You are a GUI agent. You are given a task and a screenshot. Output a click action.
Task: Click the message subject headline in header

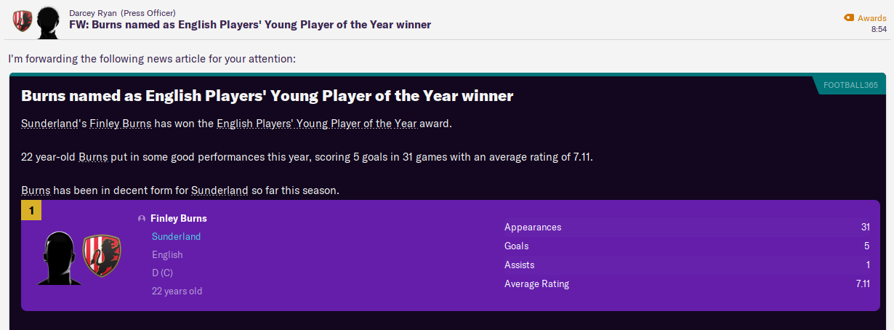click(x=250, y=25)
